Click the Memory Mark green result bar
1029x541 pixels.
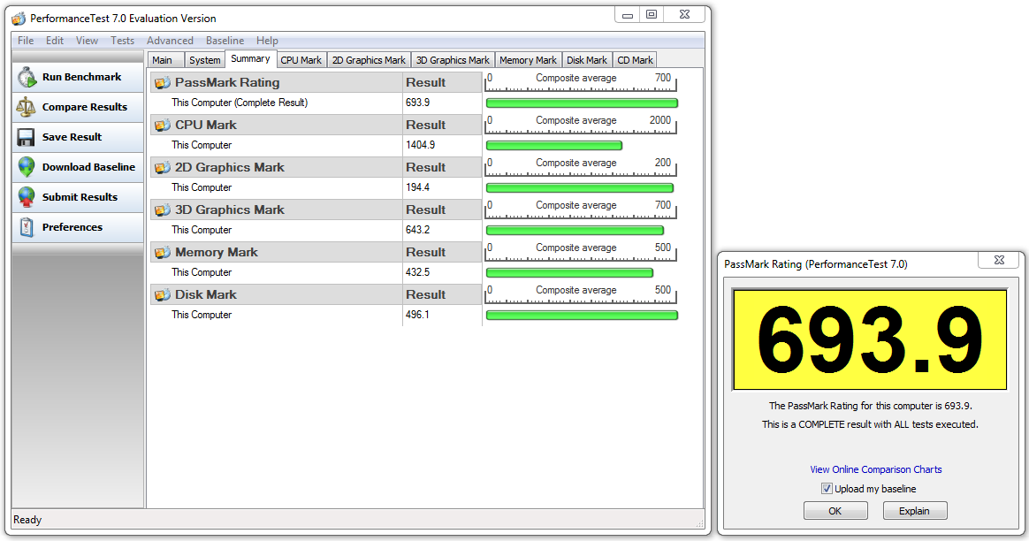pyautogui.click(x=569, y=273)
